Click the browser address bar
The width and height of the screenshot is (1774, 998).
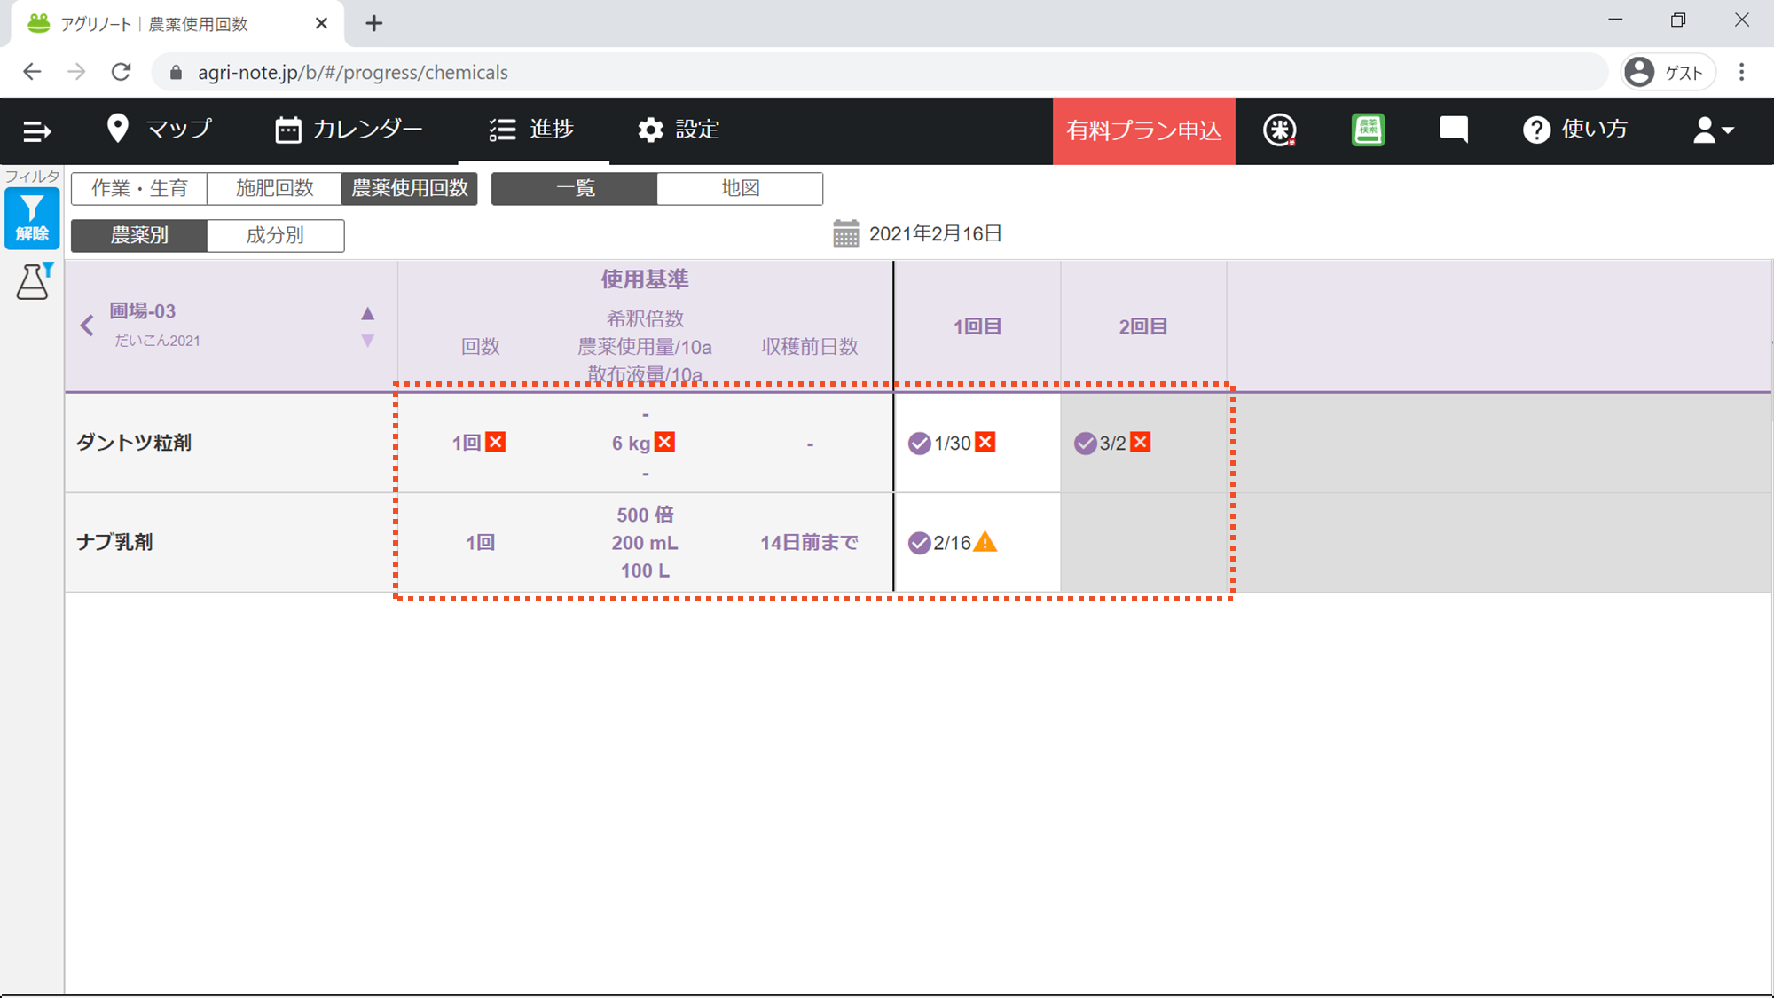point(878,73)
